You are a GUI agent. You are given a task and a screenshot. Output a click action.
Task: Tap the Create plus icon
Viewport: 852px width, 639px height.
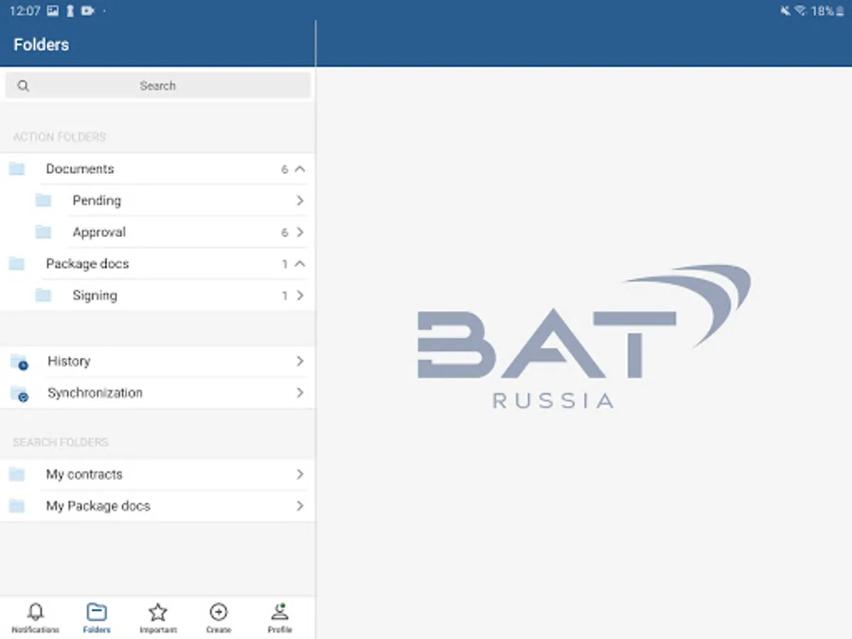point(219,612)
